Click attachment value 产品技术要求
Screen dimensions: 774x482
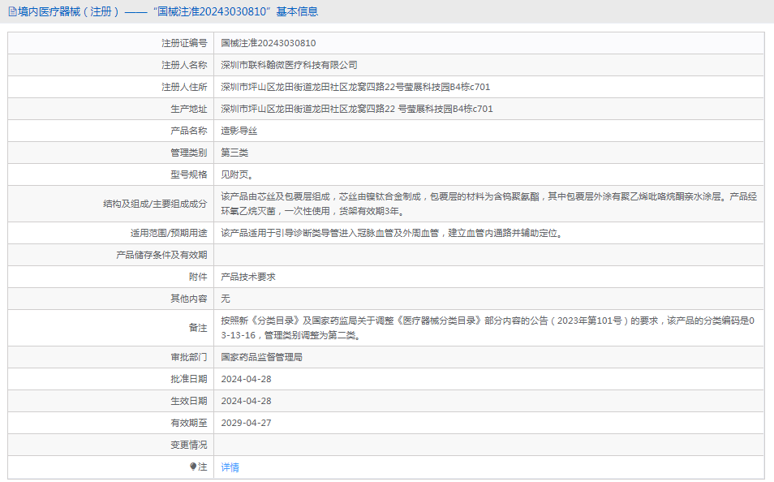(x=248, y=277)
